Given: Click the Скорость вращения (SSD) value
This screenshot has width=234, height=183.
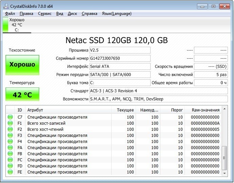Looking at the screenshot, I should (x=211, y=66).
